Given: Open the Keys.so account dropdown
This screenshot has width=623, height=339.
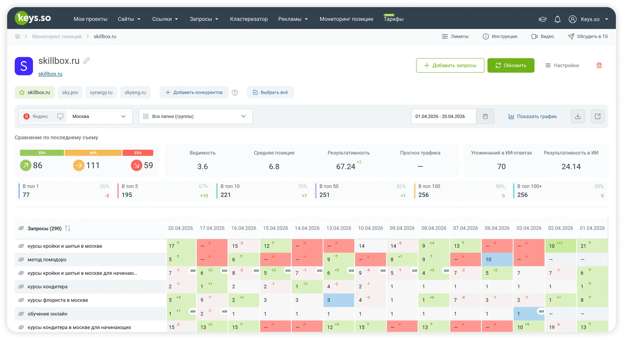Looking at the screenshot, I should tap(594, 19).
